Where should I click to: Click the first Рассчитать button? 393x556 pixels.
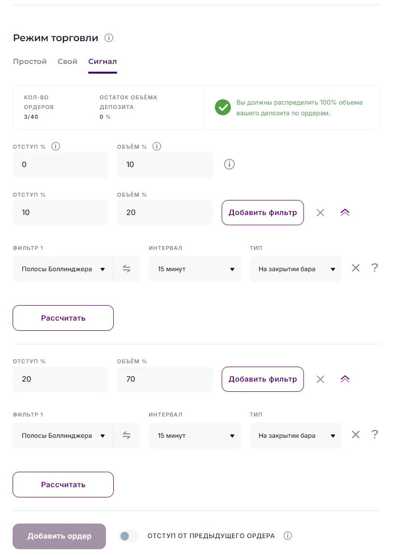click(63, 318)
